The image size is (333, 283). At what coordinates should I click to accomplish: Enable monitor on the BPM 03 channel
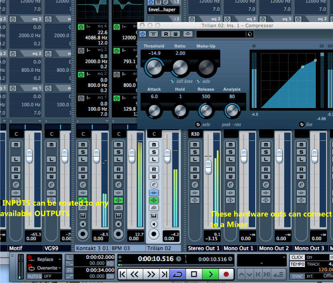pyautogui.click(x=118, y=224)
